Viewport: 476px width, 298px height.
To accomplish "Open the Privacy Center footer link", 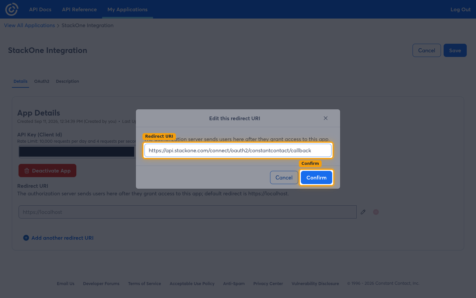I will pos(268,283).
